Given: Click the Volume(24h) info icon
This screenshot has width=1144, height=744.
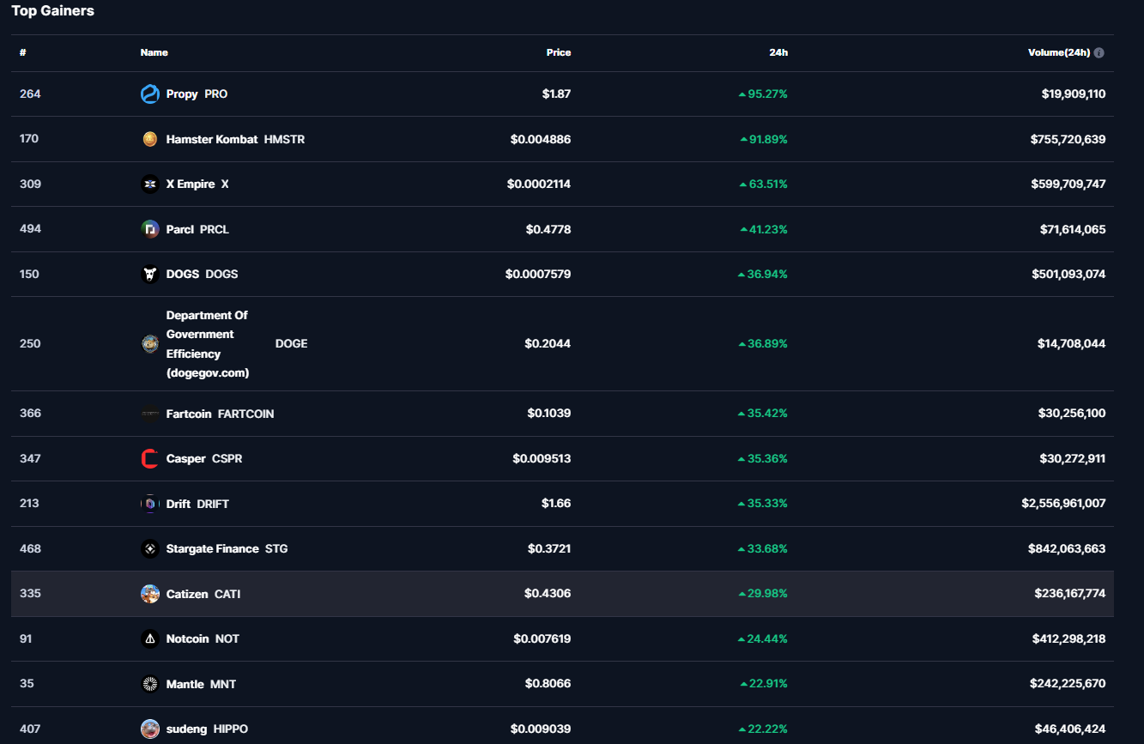Looking at the screenshot, I should click(1099, 52).
